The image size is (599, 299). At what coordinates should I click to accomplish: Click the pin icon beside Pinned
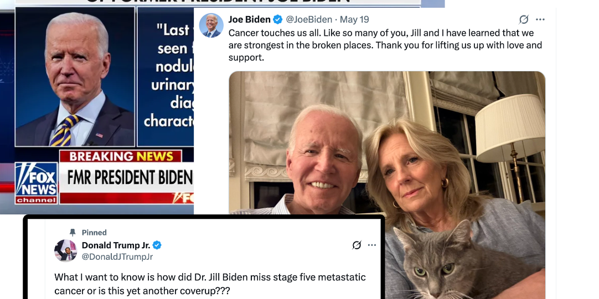coord(72,233)
